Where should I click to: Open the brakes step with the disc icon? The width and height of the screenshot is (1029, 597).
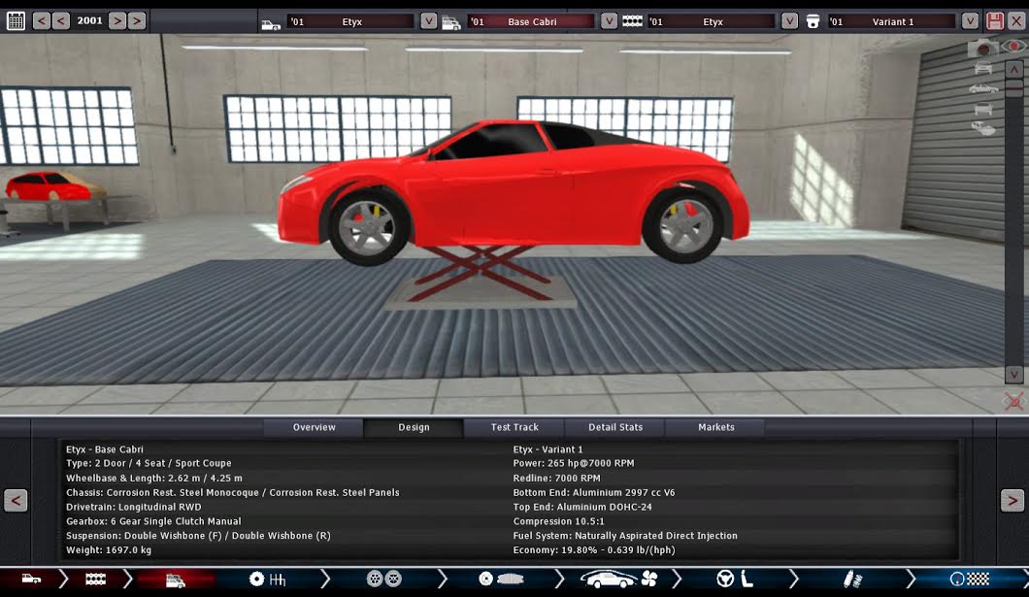(501, 579)
